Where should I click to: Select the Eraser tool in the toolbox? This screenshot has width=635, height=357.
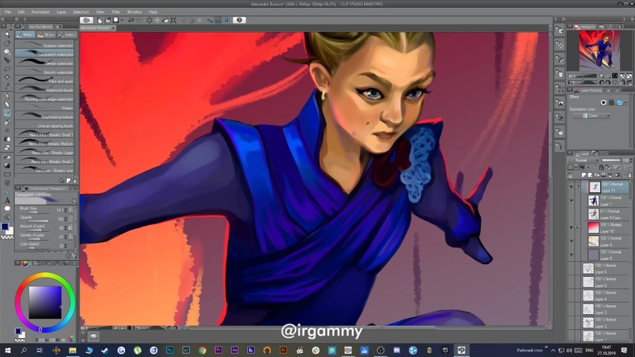click(7, 147)
